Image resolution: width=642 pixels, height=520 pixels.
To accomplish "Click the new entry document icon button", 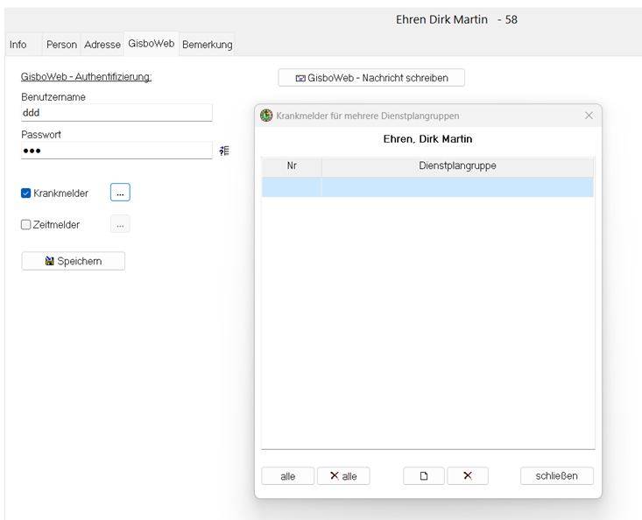I will coord(424,475).
